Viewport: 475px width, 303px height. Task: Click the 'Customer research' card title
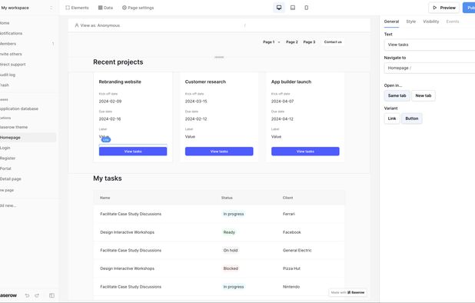click(x=205, y=82)
